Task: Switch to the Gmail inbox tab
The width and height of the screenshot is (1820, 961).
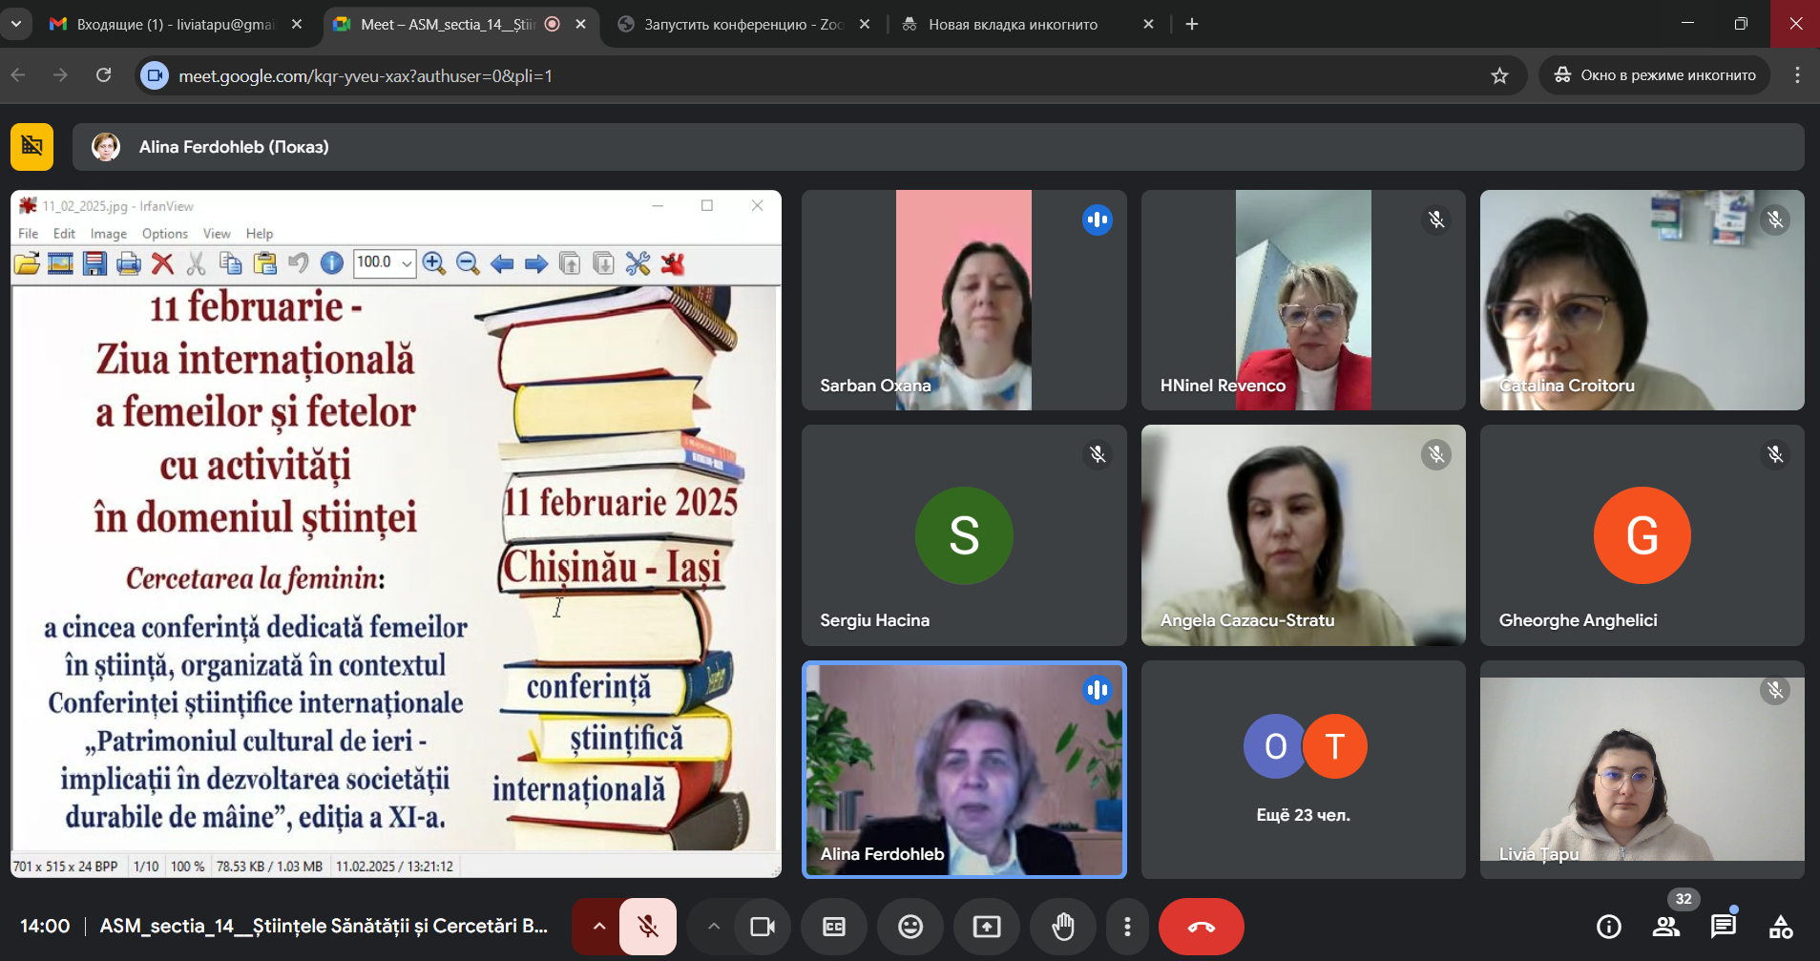Action: [175, 25]
